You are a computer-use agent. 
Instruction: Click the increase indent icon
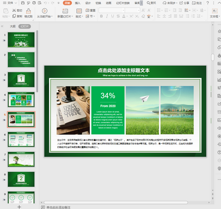(x=180, y=11)
